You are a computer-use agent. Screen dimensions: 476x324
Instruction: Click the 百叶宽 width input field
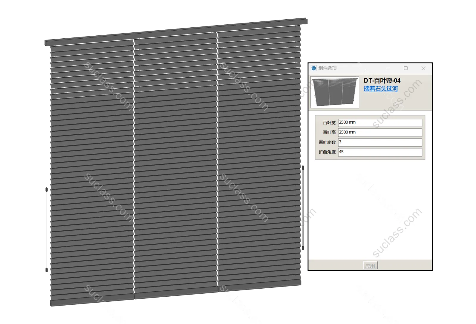coord(380,122)
